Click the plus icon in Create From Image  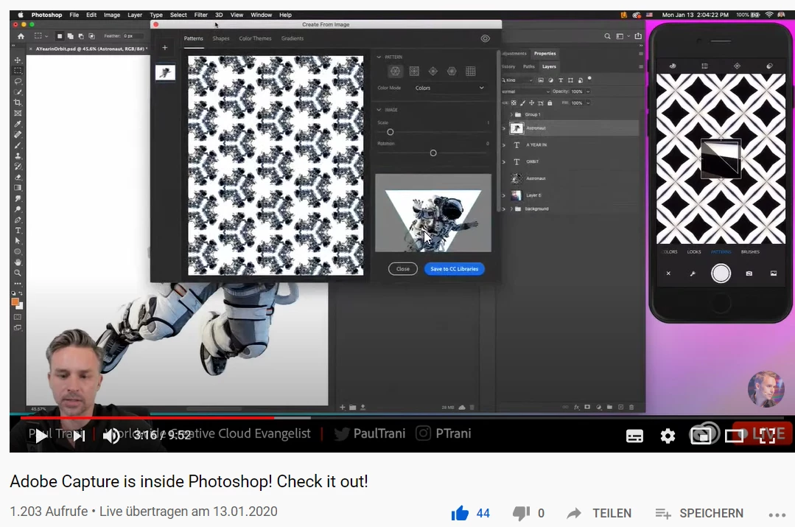point(165,48)
